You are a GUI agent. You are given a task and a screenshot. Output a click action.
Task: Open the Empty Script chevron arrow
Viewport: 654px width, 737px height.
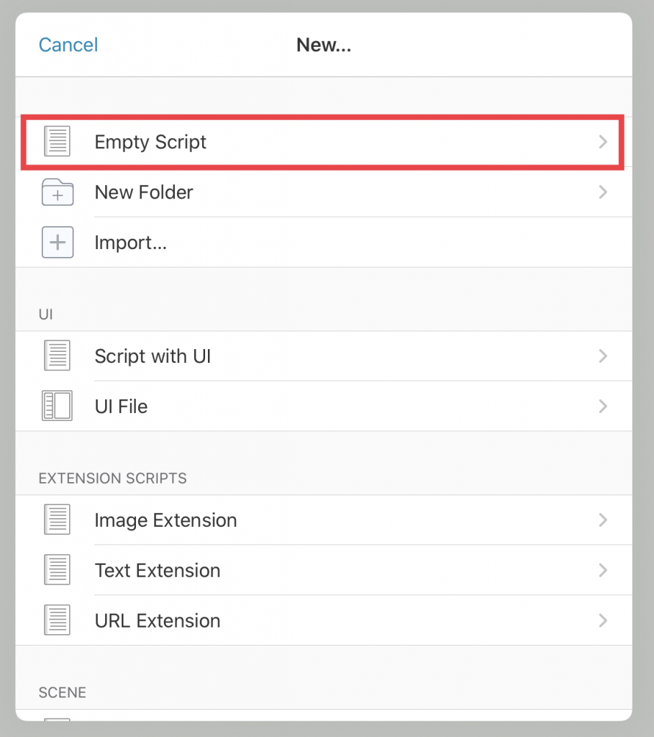click(603, 142)
